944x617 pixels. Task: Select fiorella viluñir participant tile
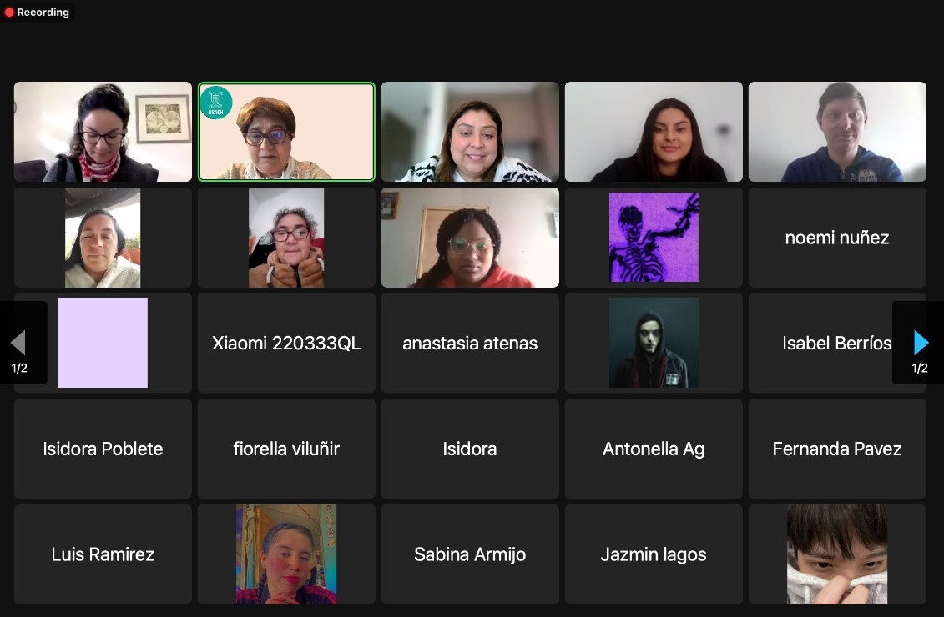[x=286, y=449]
